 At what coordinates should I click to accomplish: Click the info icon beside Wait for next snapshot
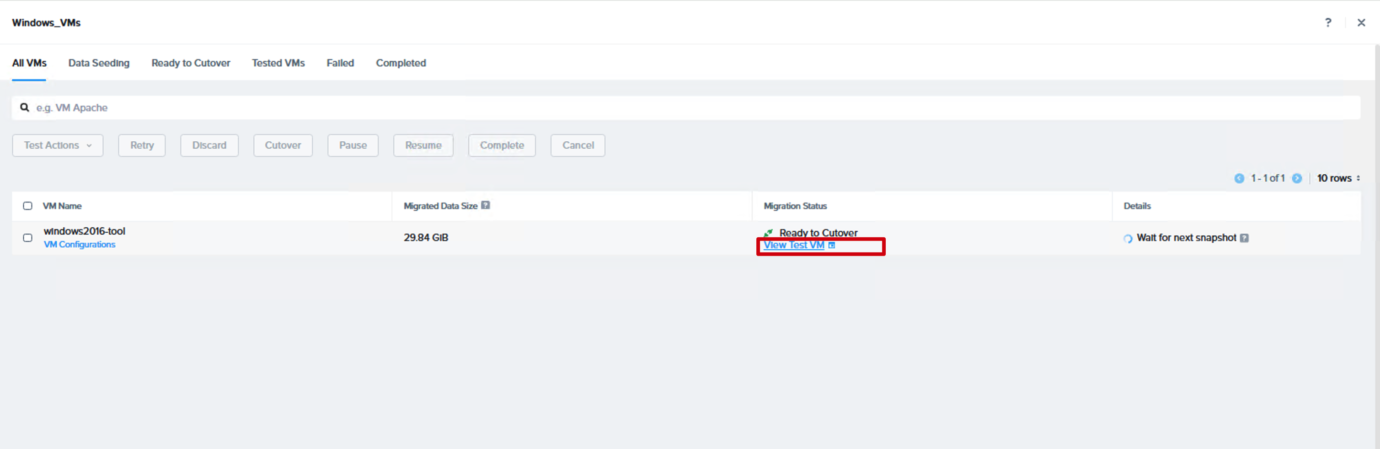(x=1245, y=238)
